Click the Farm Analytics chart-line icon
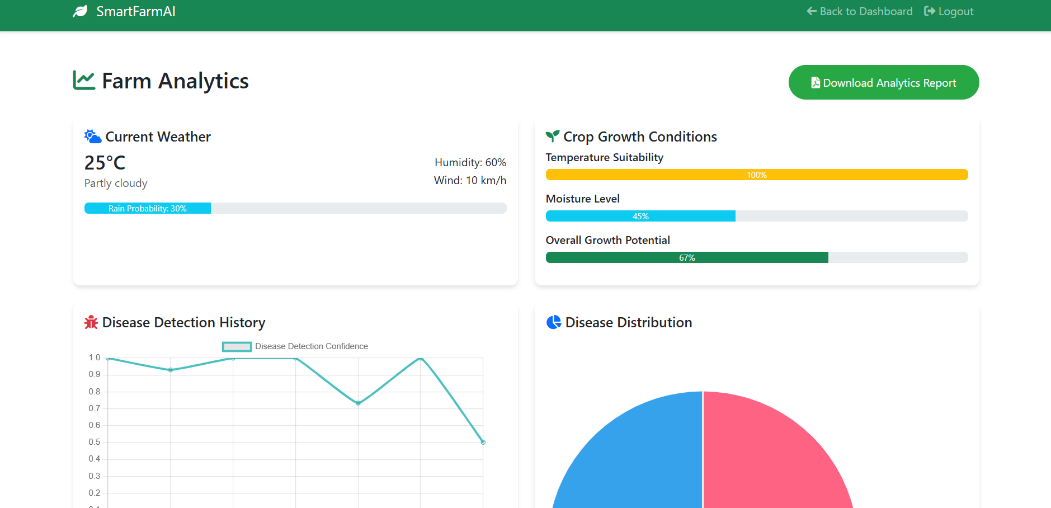 tap(84, 81)
